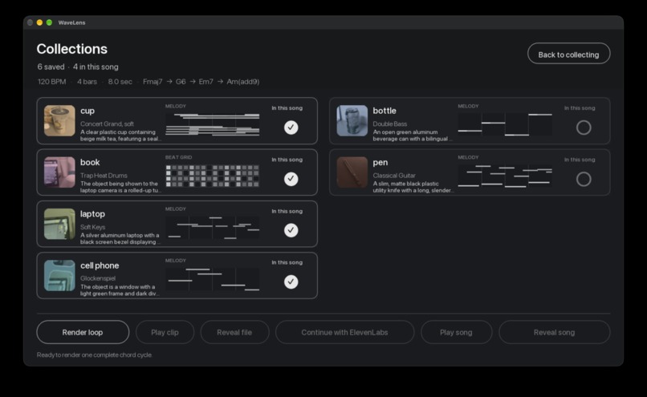This screenshot has width=647, height=397.
Task: Start Render loop
Action: coord(83,332)
